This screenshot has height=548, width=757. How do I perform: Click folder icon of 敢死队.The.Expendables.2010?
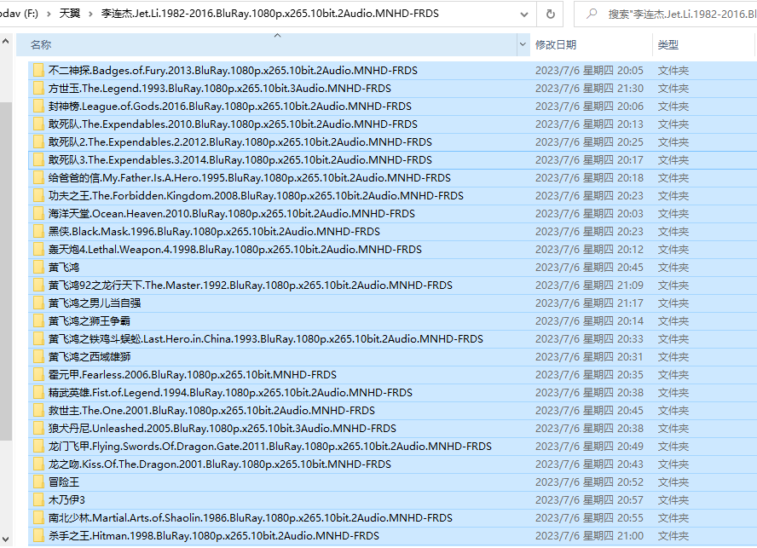tap(38, 124)
